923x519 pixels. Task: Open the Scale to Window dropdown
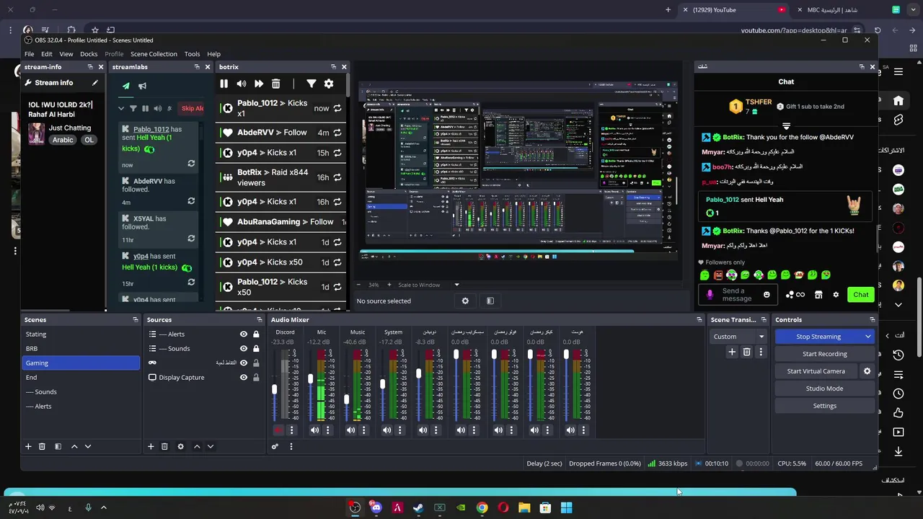[x=428, y=285]
